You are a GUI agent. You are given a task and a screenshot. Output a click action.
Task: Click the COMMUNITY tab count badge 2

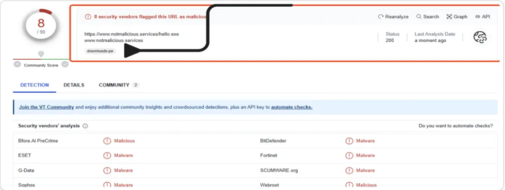(x=136, y=85)
